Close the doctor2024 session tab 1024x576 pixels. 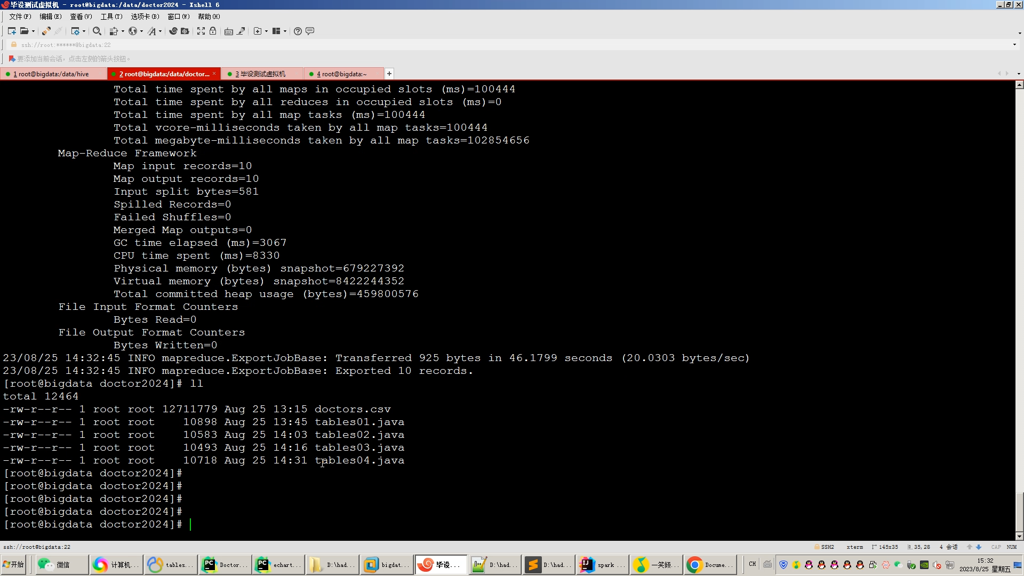click(x=214, y=74)
